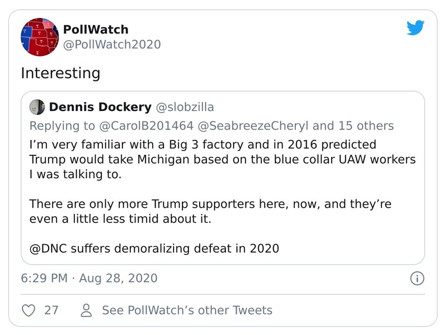Viewport: 447px width, 335px height.
Task: Open the tweet info icon
Action: tap(417, 278)
